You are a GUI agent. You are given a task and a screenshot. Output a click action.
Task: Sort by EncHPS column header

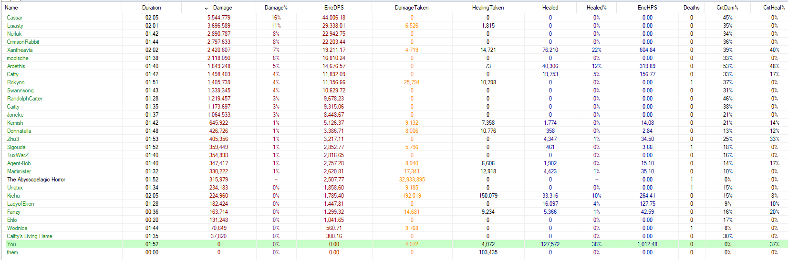click(x=647, y=8)
